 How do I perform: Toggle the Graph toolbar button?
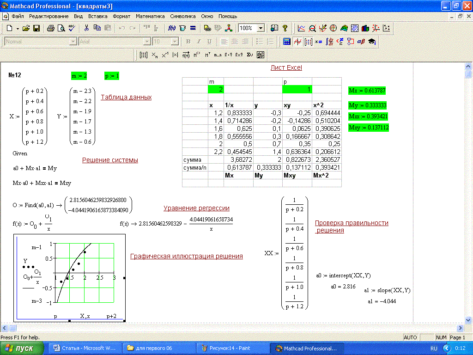298,42
